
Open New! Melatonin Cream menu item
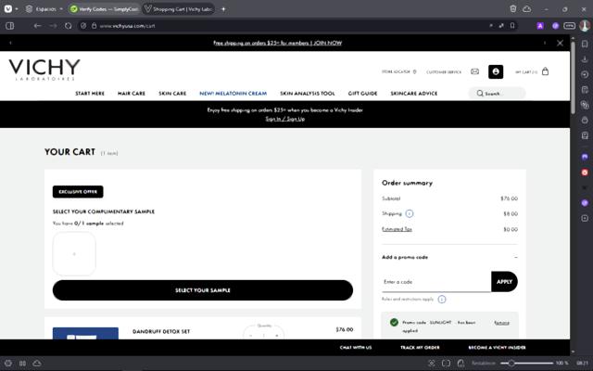pyautogui.click(x=233, y=93)
